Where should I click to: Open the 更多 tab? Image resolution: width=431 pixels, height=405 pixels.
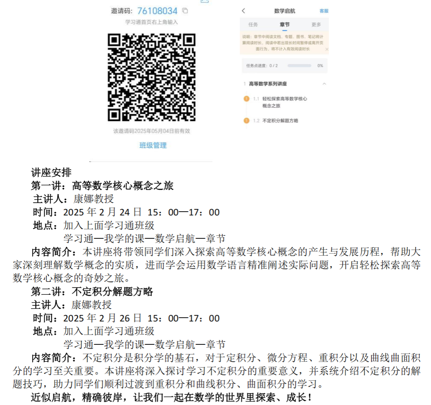[x=316, y=25]
